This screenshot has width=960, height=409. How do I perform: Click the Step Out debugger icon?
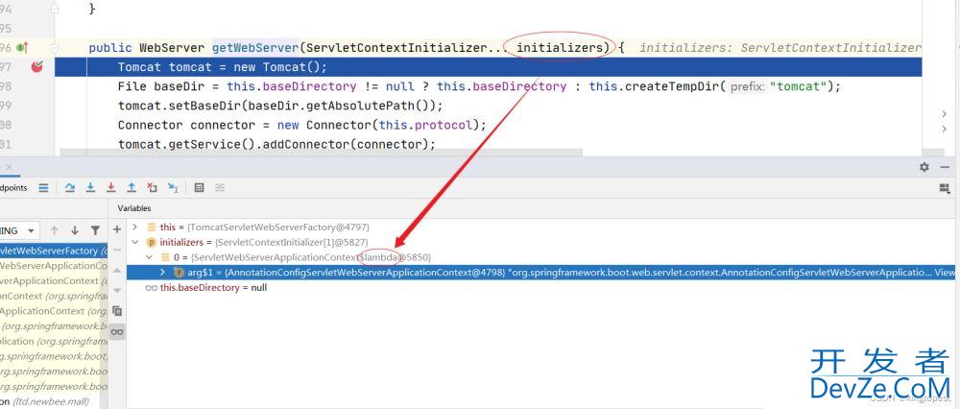(132, 188)
